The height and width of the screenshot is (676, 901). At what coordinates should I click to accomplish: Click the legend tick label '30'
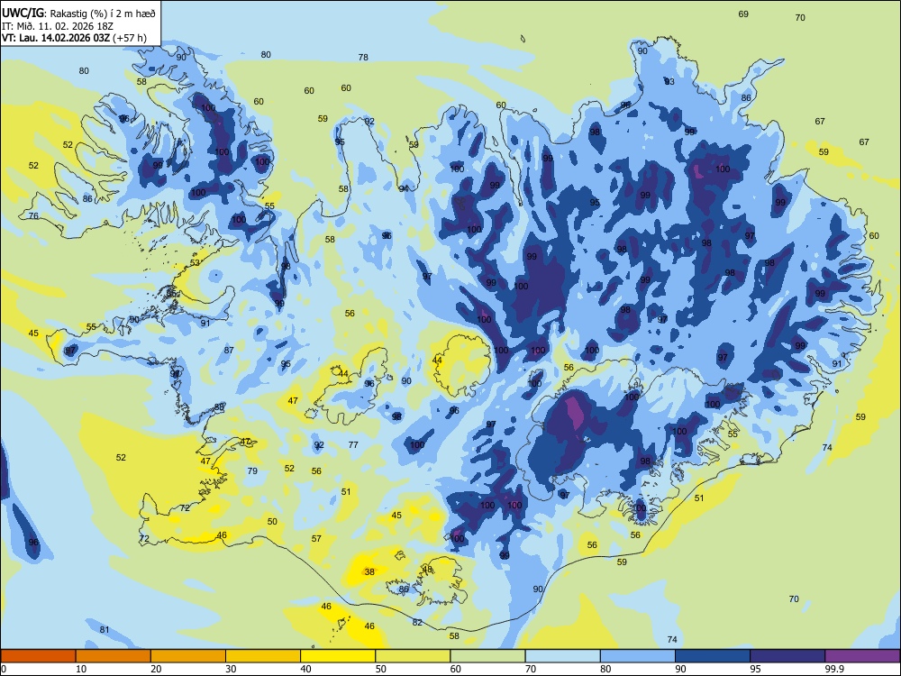pos(231,669)
